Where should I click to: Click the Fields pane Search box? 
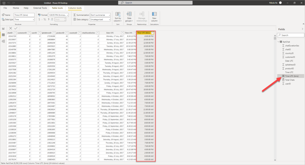point(291,35)
